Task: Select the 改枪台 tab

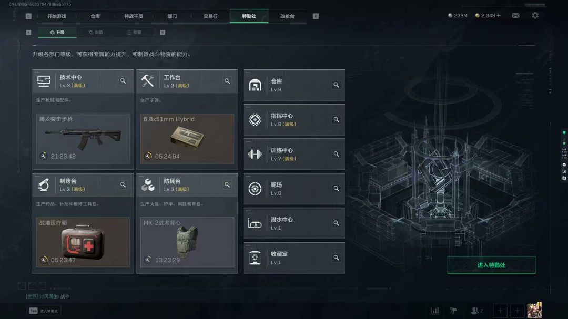Action: tap(287, 16)
